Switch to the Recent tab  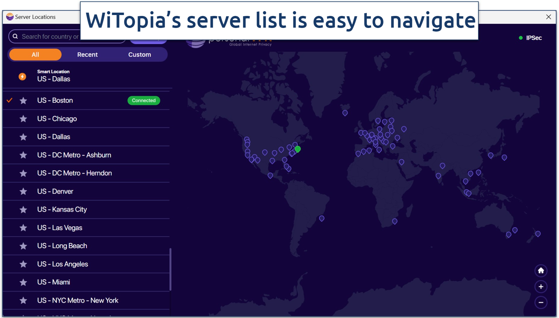pos(87,54)
